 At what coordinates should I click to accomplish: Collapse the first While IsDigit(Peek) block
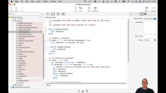[47, 29]
